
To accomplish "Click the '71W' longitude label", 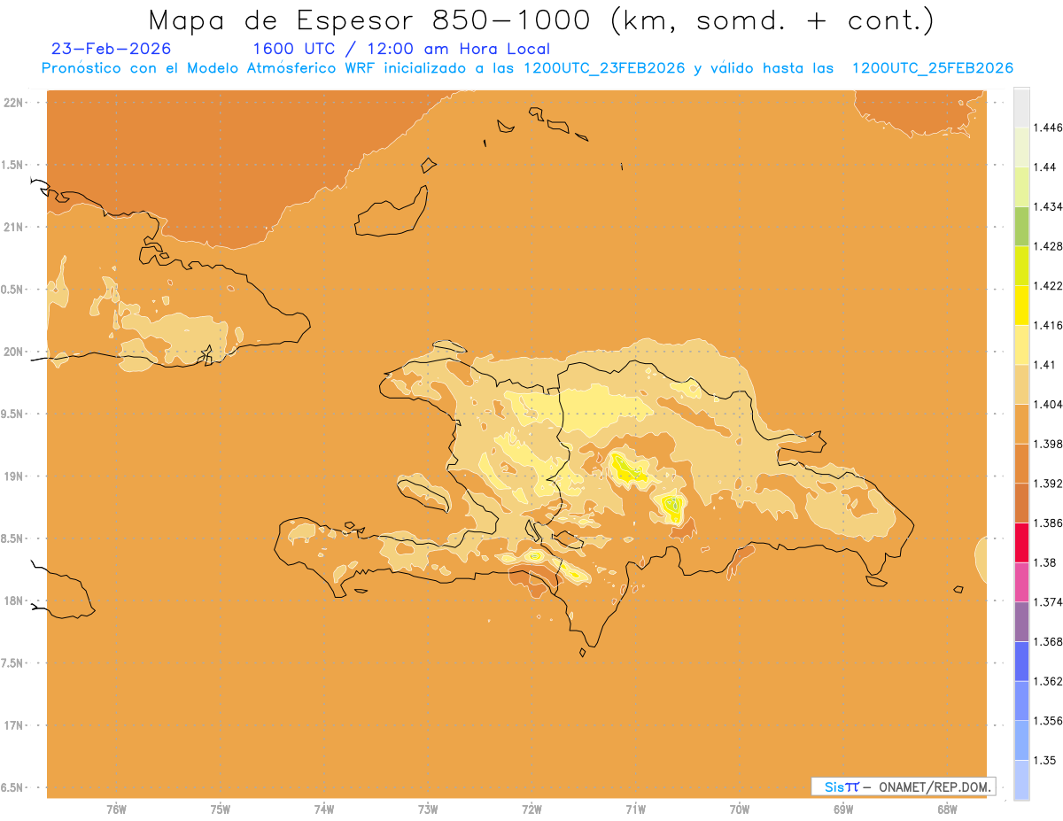I will click(x=635, y=809).
